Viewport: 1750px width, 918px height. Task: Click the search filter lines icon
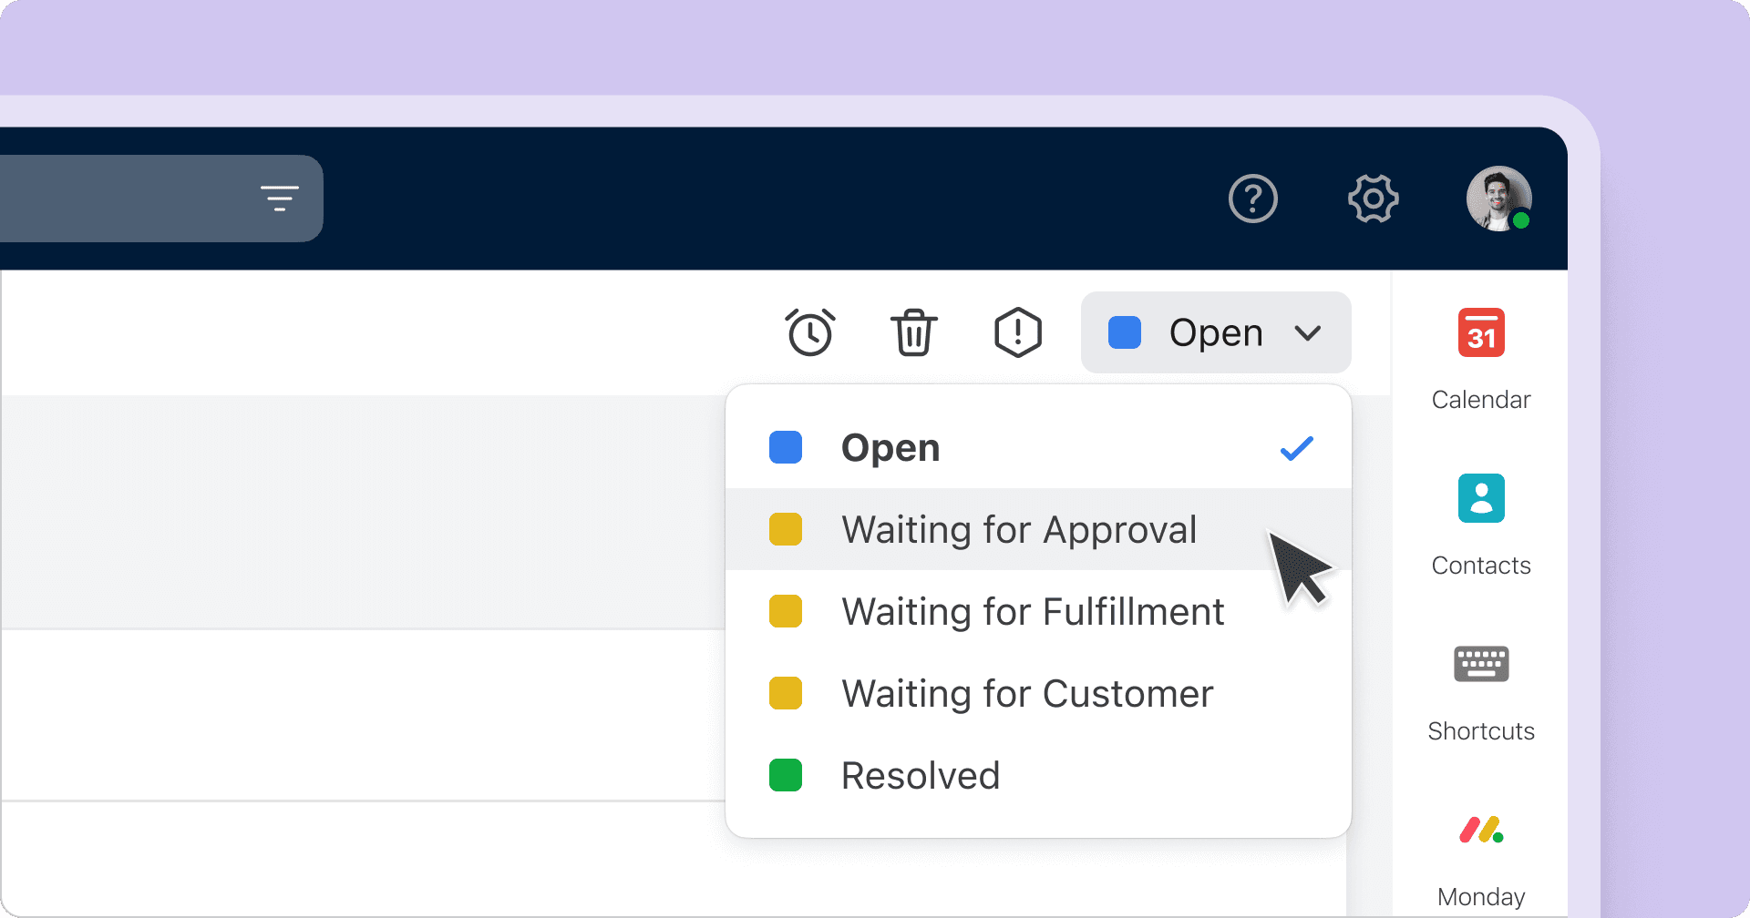pyautogui.click(x=279, y=198)
